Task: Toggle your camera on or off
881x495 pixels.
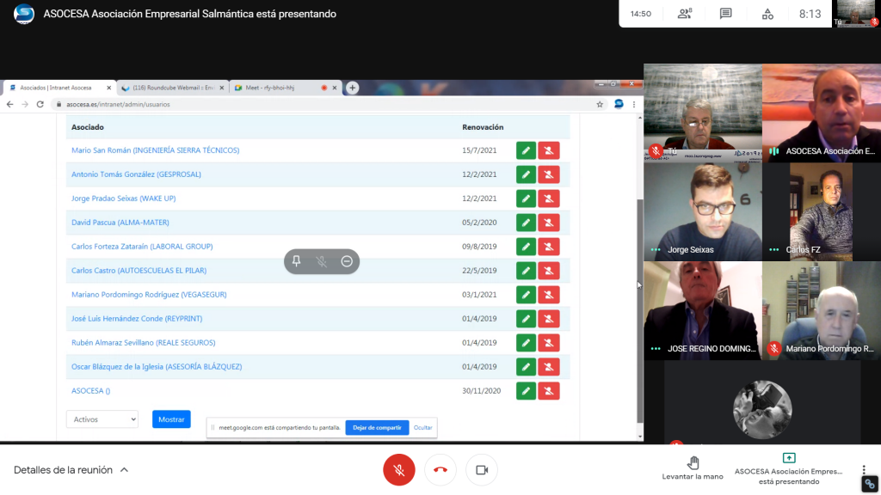Action: click(x=482, y=470)
